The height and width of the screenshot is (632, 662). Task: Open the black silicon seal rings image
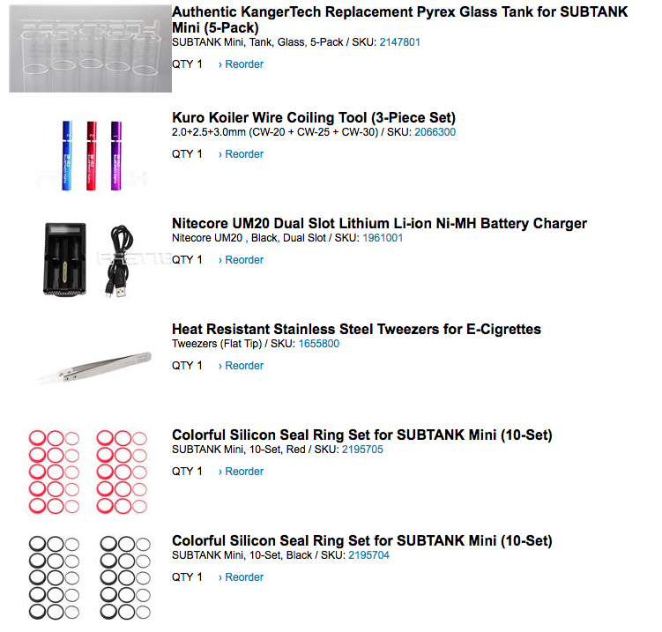coord(90,577)
